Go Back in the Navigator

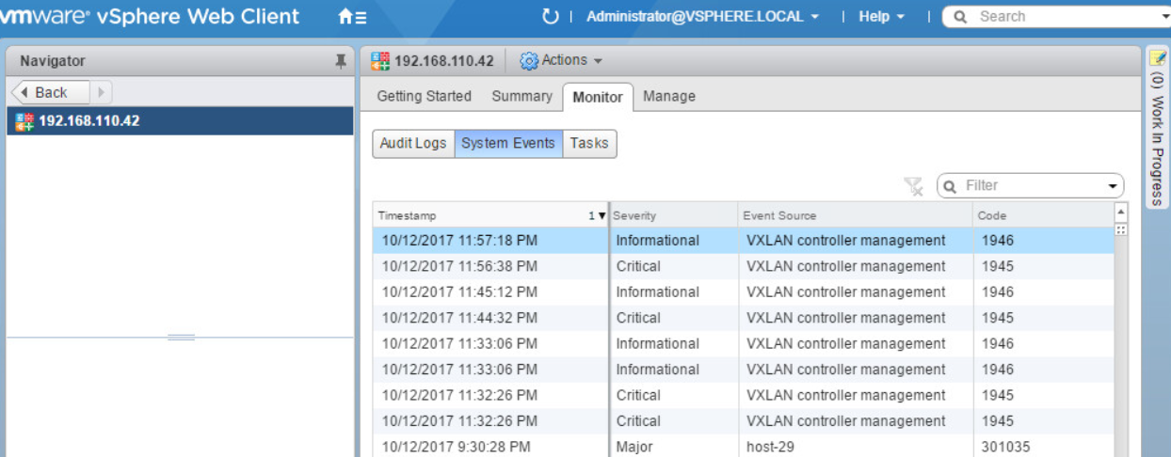(50, 92)
